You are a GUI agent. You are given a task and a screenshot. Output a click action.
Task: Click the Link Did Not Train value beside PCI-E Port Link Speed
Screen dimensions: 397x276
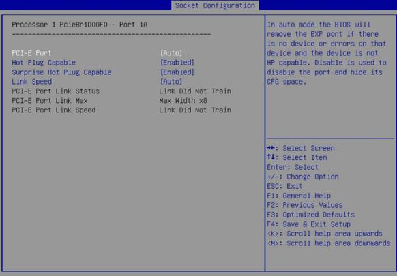click(x=195, y=110)
